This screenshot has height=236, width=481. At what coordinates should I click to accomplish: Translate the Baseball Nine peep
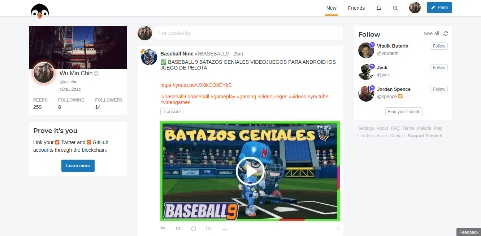(172, 112)
